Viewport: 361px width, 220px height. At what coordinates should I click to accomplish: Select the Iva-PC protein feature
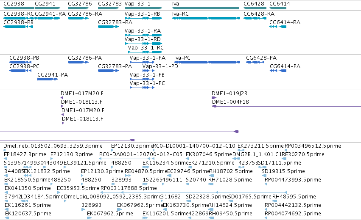pyautogui.click(x=207, y=62)
